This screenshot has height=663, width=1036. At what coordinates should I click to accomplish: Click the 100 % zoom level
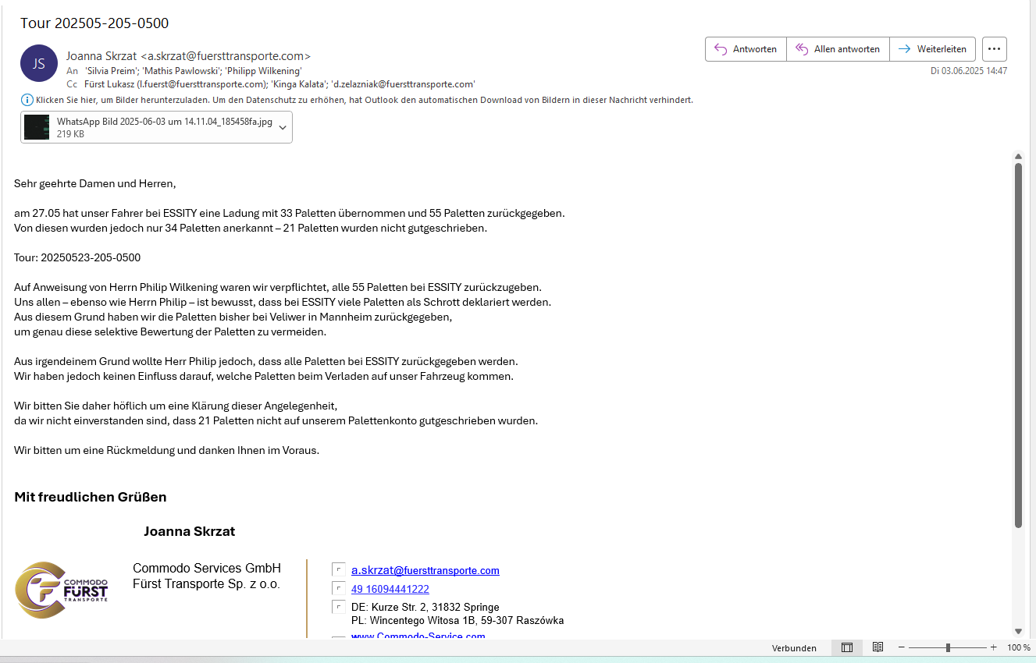1019,648
